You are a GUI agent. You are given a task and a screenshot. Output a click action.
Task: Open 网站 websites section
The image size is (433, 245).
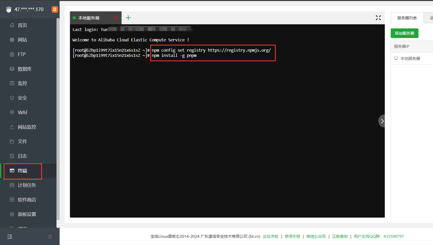[22, 40]
